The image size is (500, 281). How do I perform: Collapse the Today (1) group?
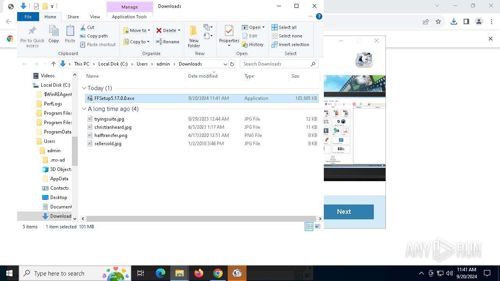84,88
